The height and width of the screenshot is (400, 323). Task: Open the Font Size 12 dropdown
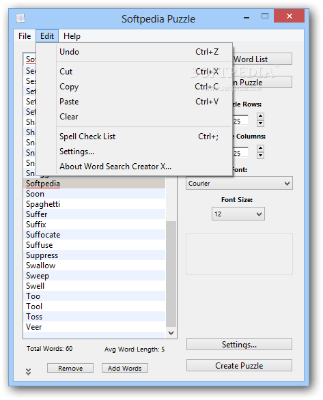238,214
